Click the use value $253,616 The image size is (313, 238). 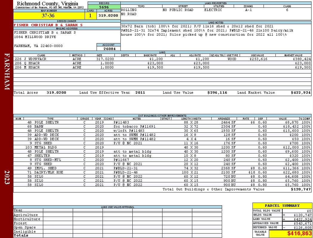click(x=258, y=59)
